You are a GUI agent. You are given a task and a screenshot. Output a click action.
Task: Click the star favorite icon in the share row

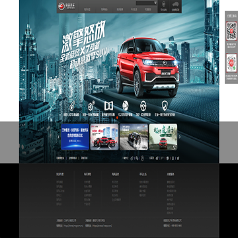click(x=178, y=158)
